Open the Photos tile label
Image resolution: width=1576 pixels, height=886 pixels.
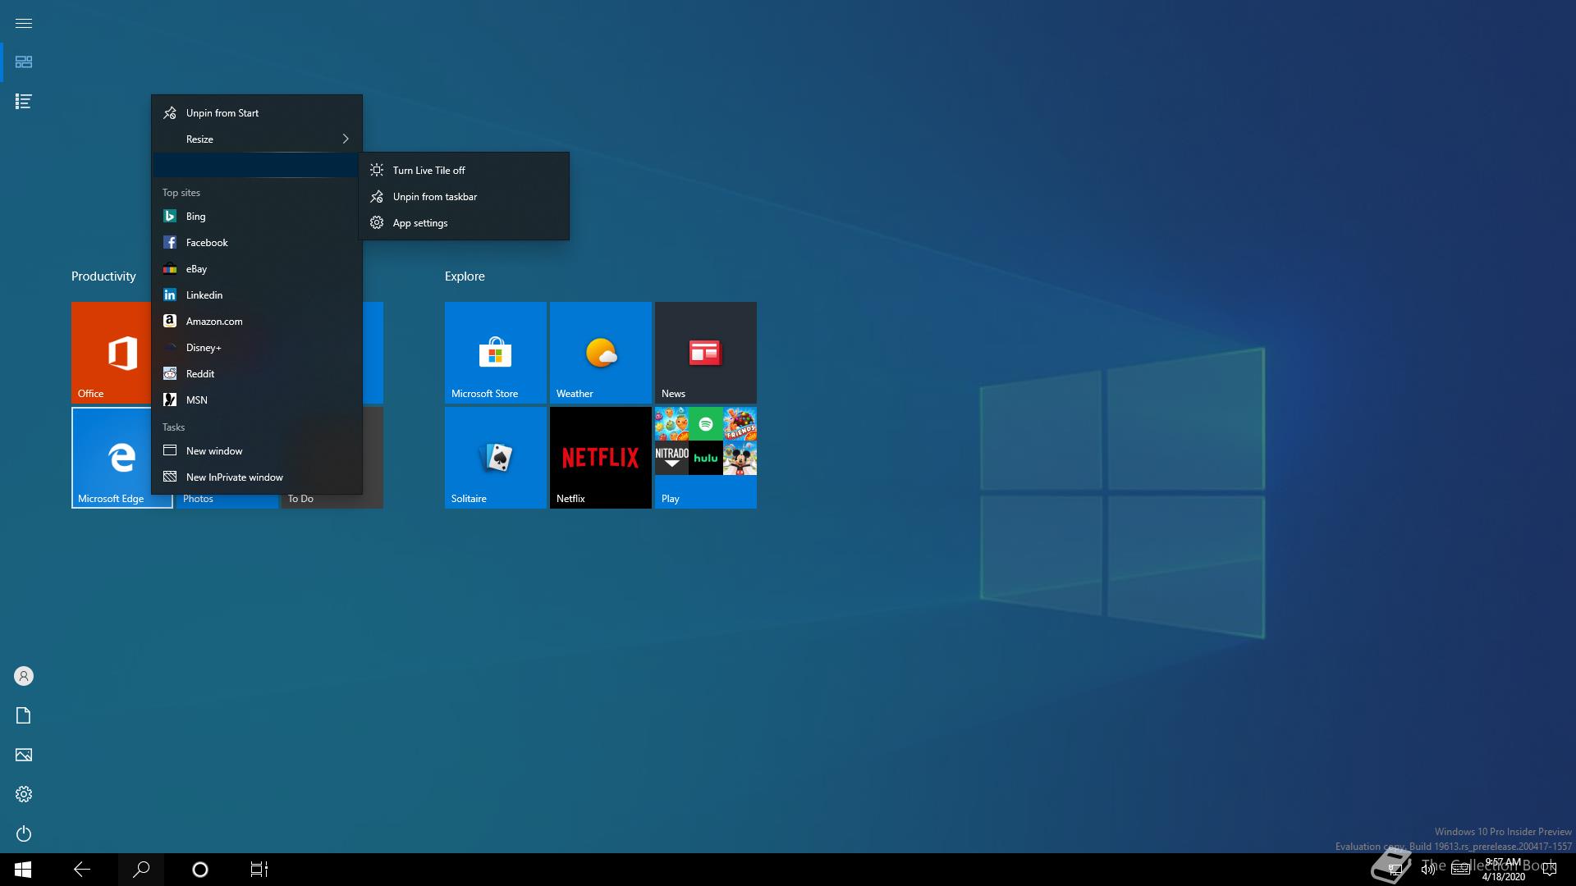pos(198,499)
